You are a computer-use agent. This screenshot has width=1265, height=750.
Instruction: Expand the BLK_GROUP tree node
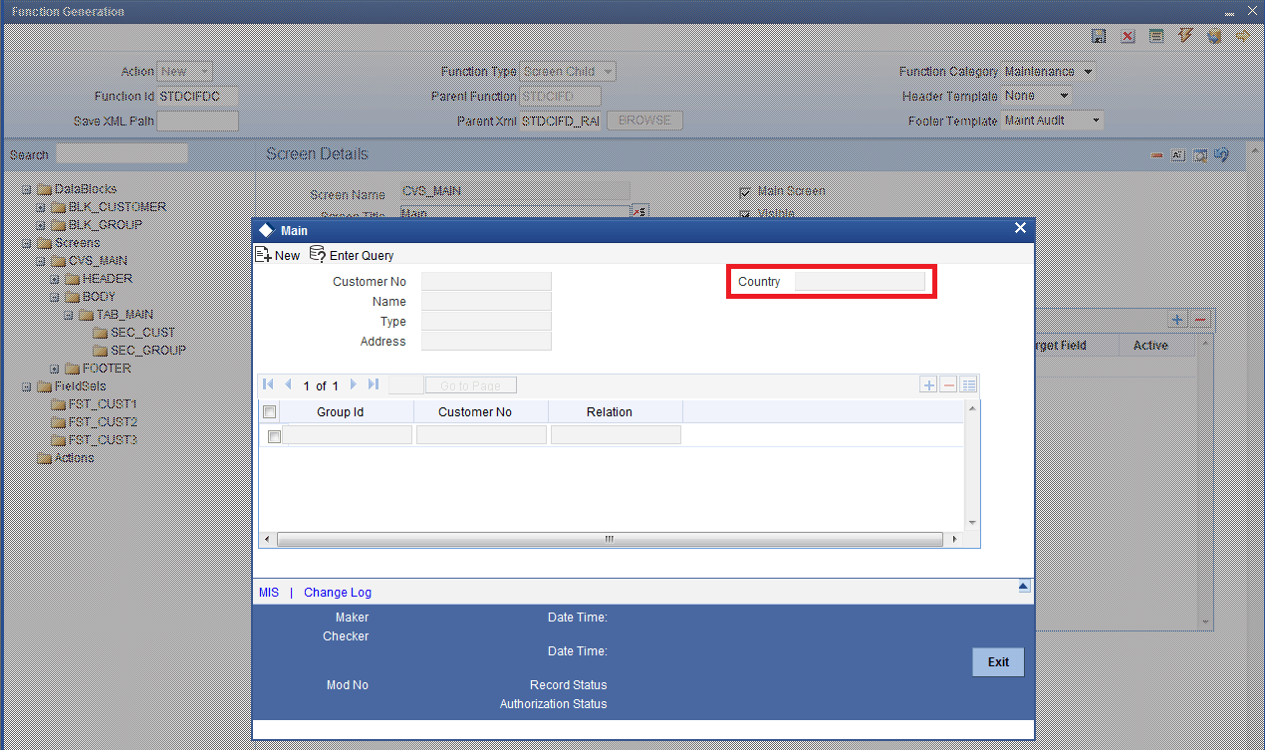pos(41,225)
